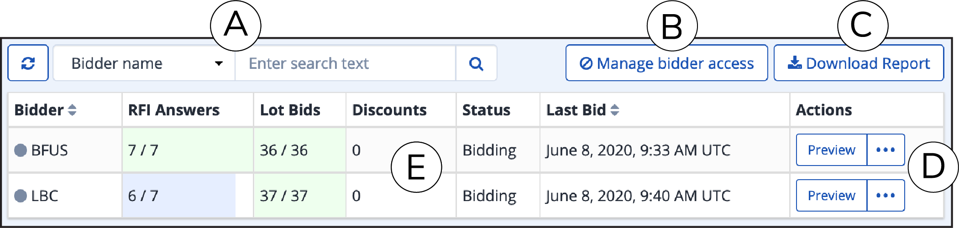The image size is (959, 228).
Task: Click BFUS Lot Bids 36 / 36 cell
Action: [300, 150]
